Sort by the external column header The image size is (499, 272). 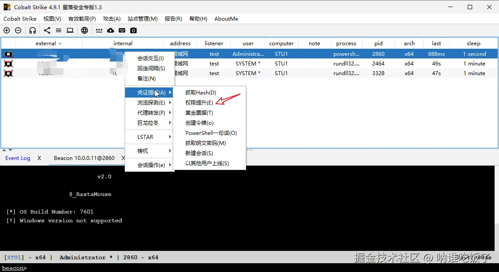pos(49,44)
